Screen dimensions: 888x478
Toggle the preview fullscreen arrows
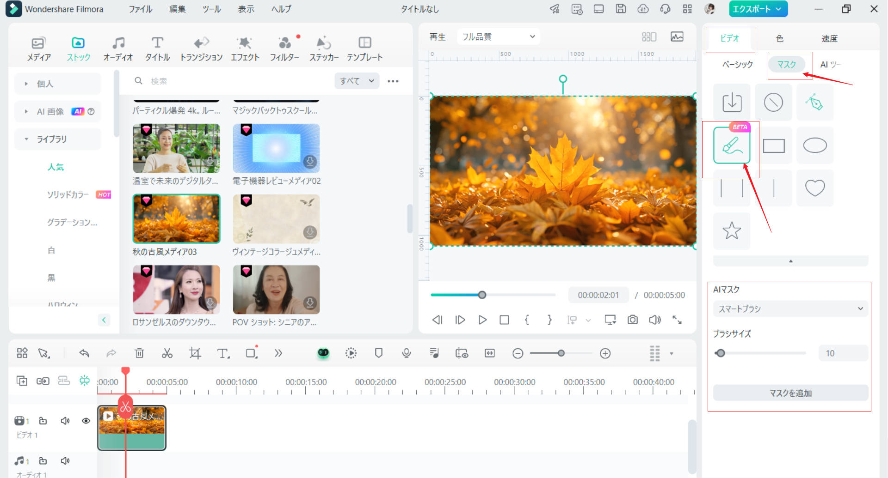tap(677, 320)
